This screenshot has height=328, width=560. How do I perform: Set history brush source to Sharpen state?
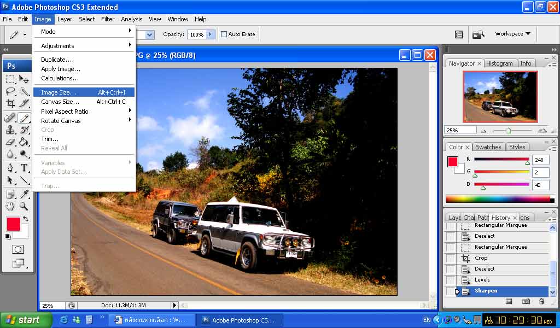[451, 291]
